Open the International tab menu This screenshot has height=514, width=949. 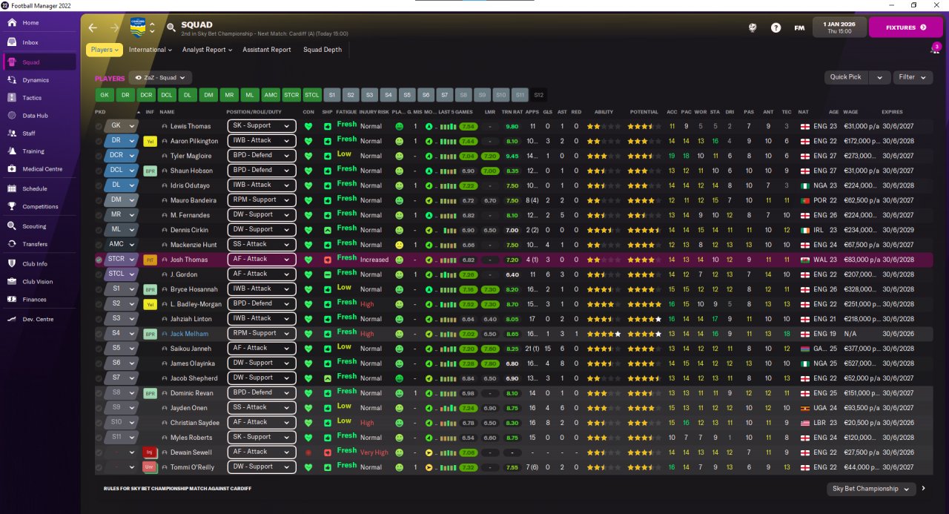[x=151, y=50]
